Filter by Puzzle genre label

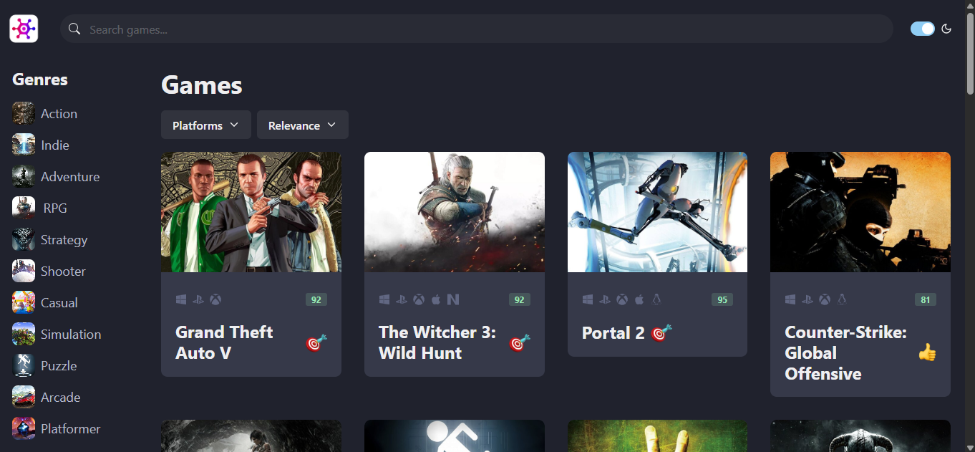(59, 366)
